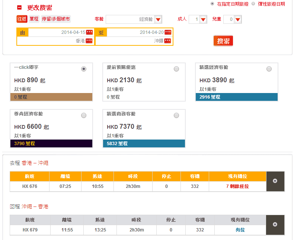Switch to 停留/多個城市 multi-city tab
This screenshot has height=240, width=294.
coord(55,19)
